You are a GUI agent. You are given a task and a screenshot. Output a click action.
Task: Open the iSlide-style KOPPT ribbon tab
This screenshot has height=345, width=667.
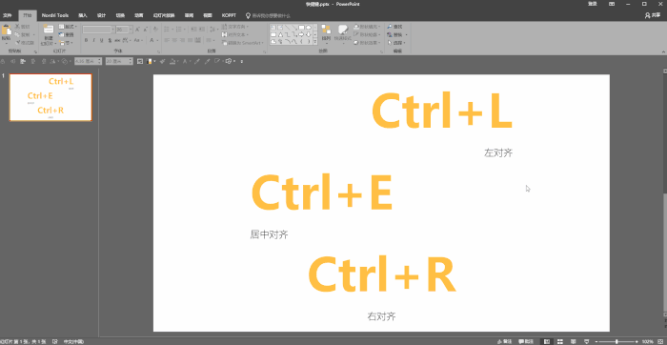coord(229,15)
